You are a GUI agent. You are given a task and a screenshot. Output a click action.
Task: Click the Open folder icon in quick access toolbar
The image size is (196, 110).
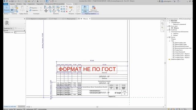coord(9,1)
